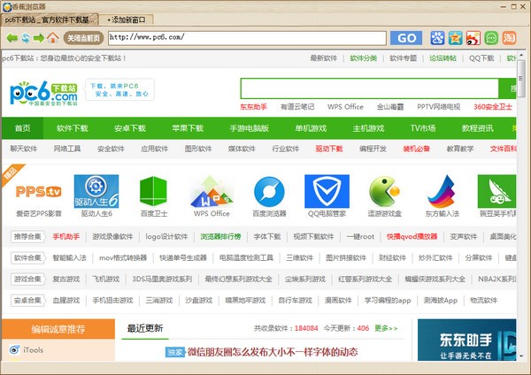Open the QQ电脑管家 software icon
The height and width of the screenshot is (375, 531).
click(x=327, y=191)
